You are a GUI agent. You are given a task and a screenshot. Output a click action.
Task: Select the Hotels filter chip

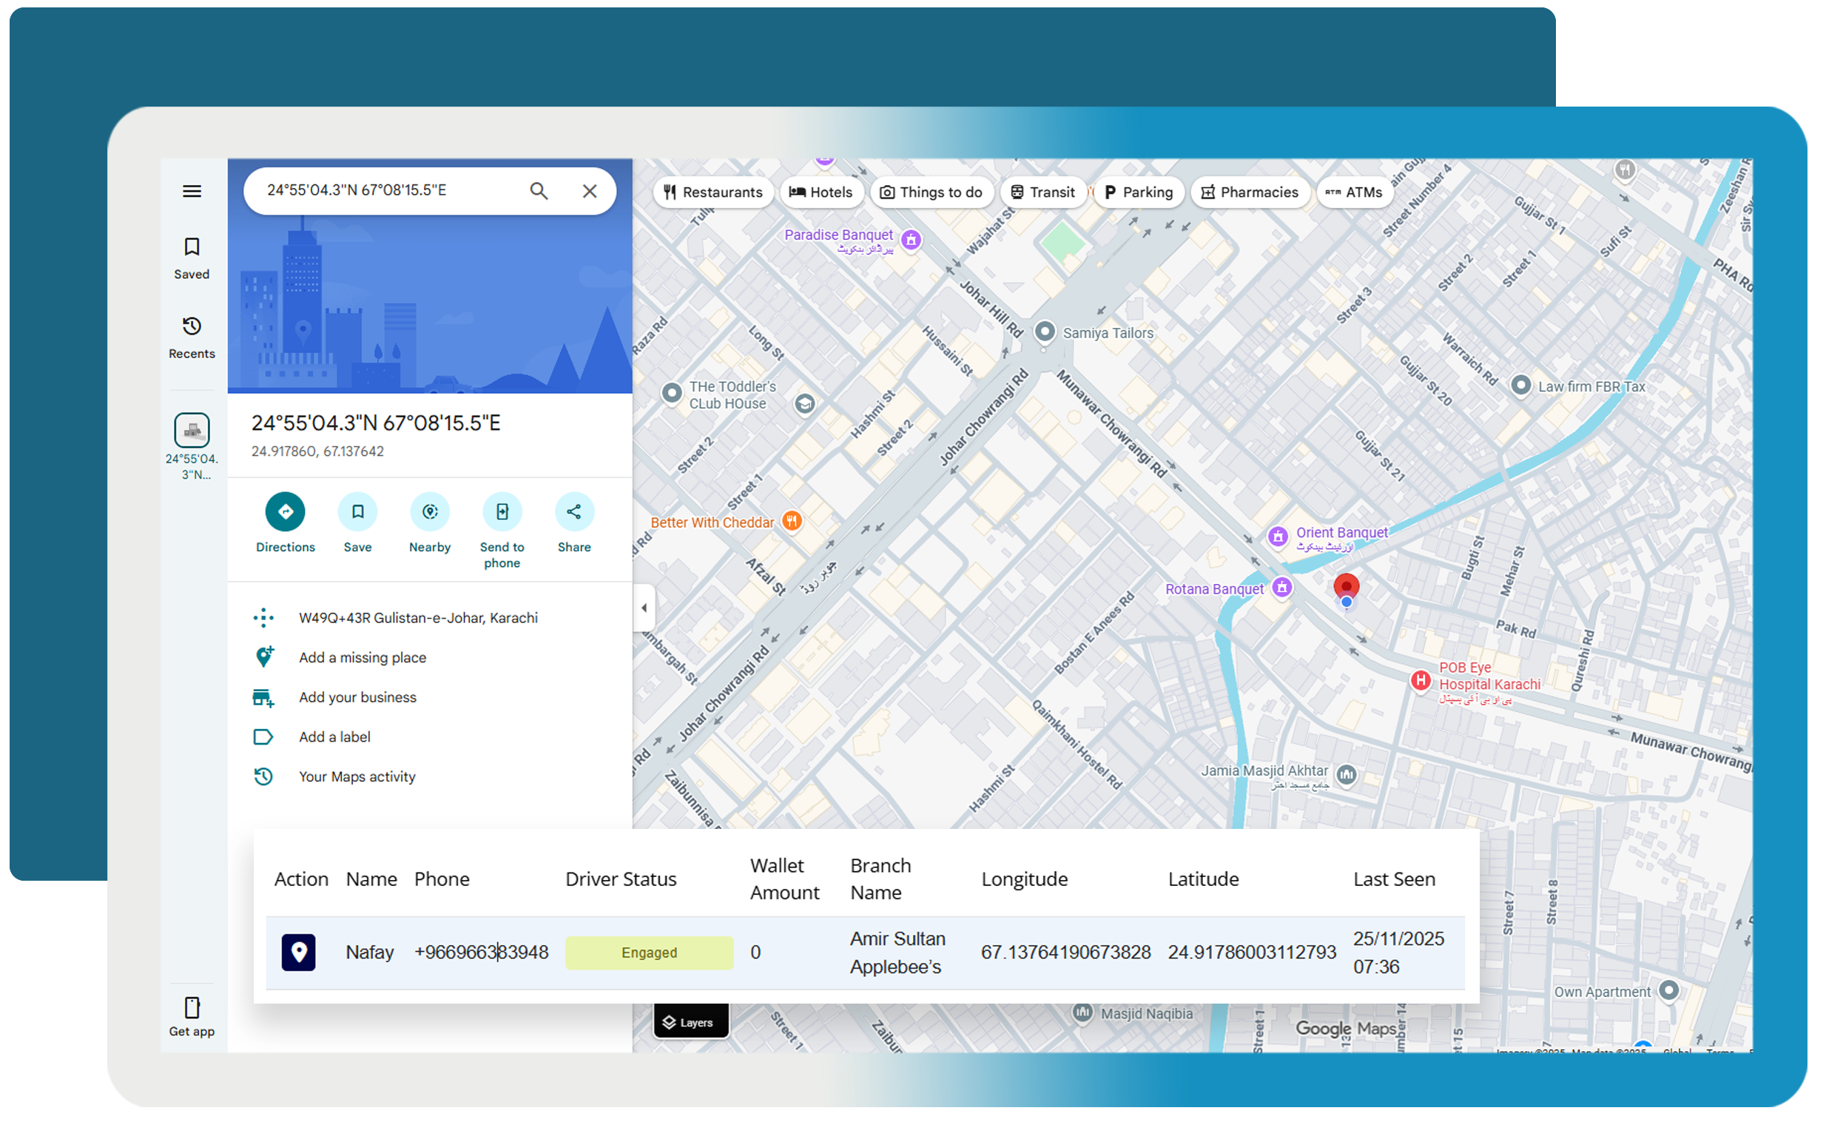click(x=821, y=192)
